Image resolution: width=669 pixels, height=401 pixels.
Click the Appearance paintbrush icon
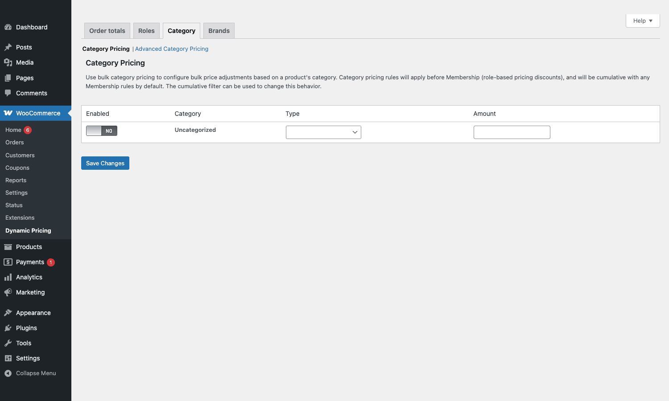(8, 313)
